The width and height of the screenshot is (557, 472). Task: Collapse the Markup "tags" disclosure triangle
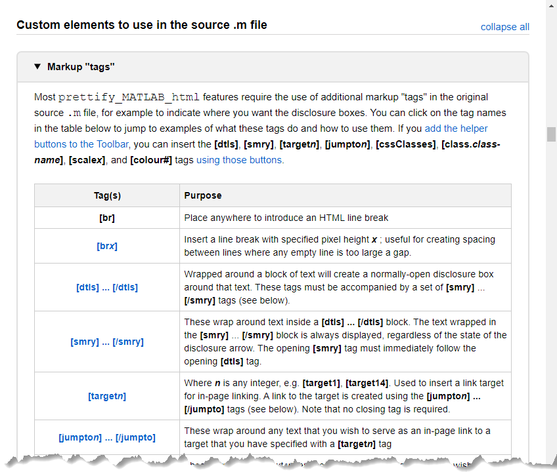(37, 67)
